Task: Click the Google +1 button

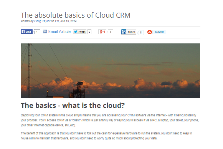Action: click(102, 32)
